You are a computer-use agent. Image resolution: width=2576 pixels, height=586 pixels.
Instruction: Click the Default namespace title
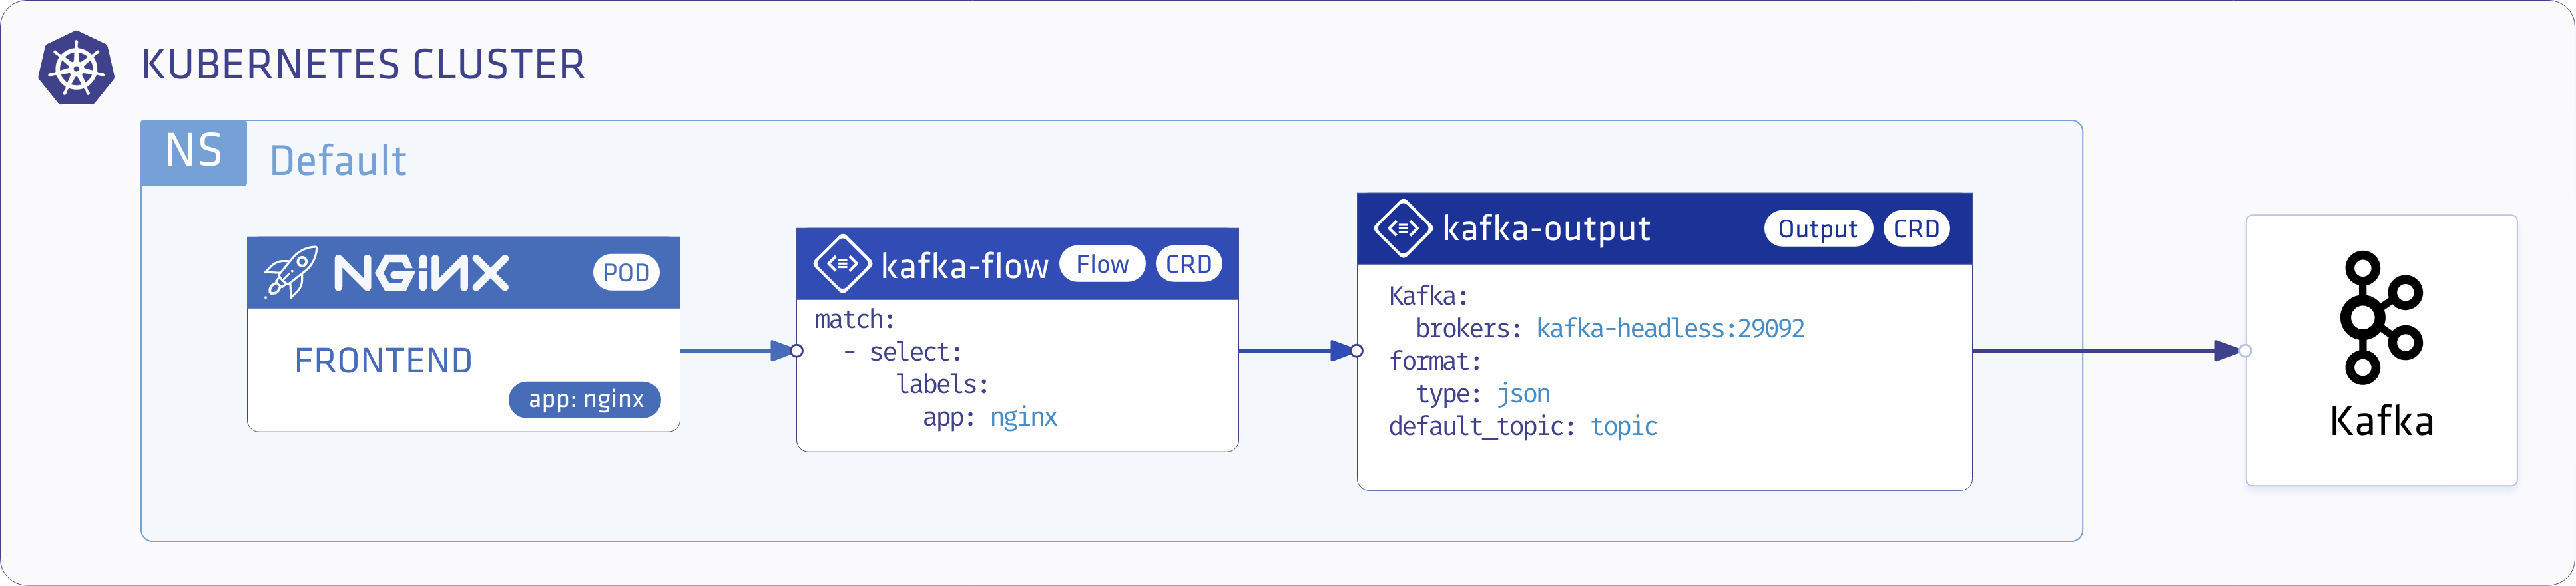coord(338,161)
